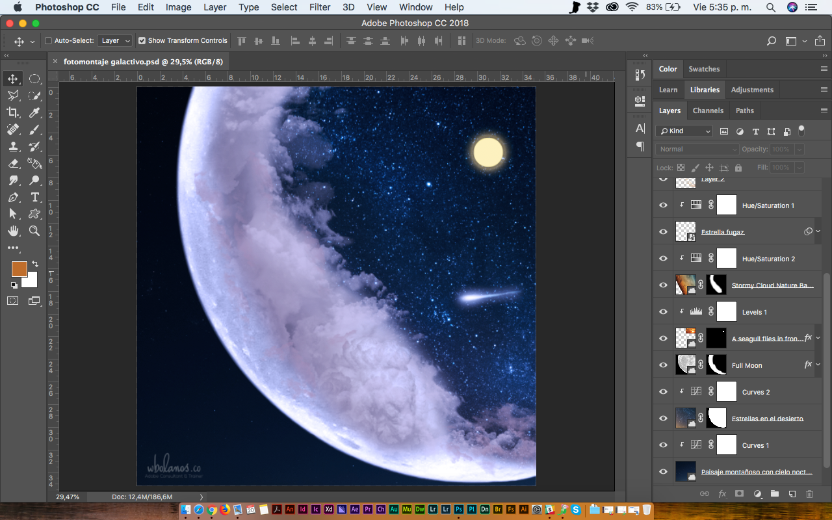Open the Filter menu
832x520 pixels.
pos(320,7)
